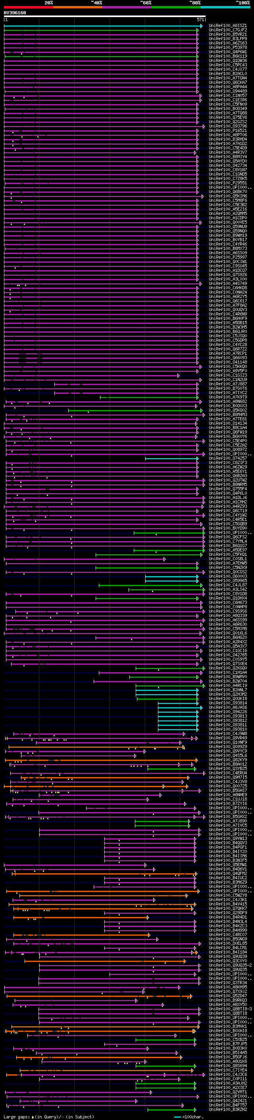Click the cyan ~100% identity legend bar
This screenshot has width=254, height=1120.
(225, 7)
